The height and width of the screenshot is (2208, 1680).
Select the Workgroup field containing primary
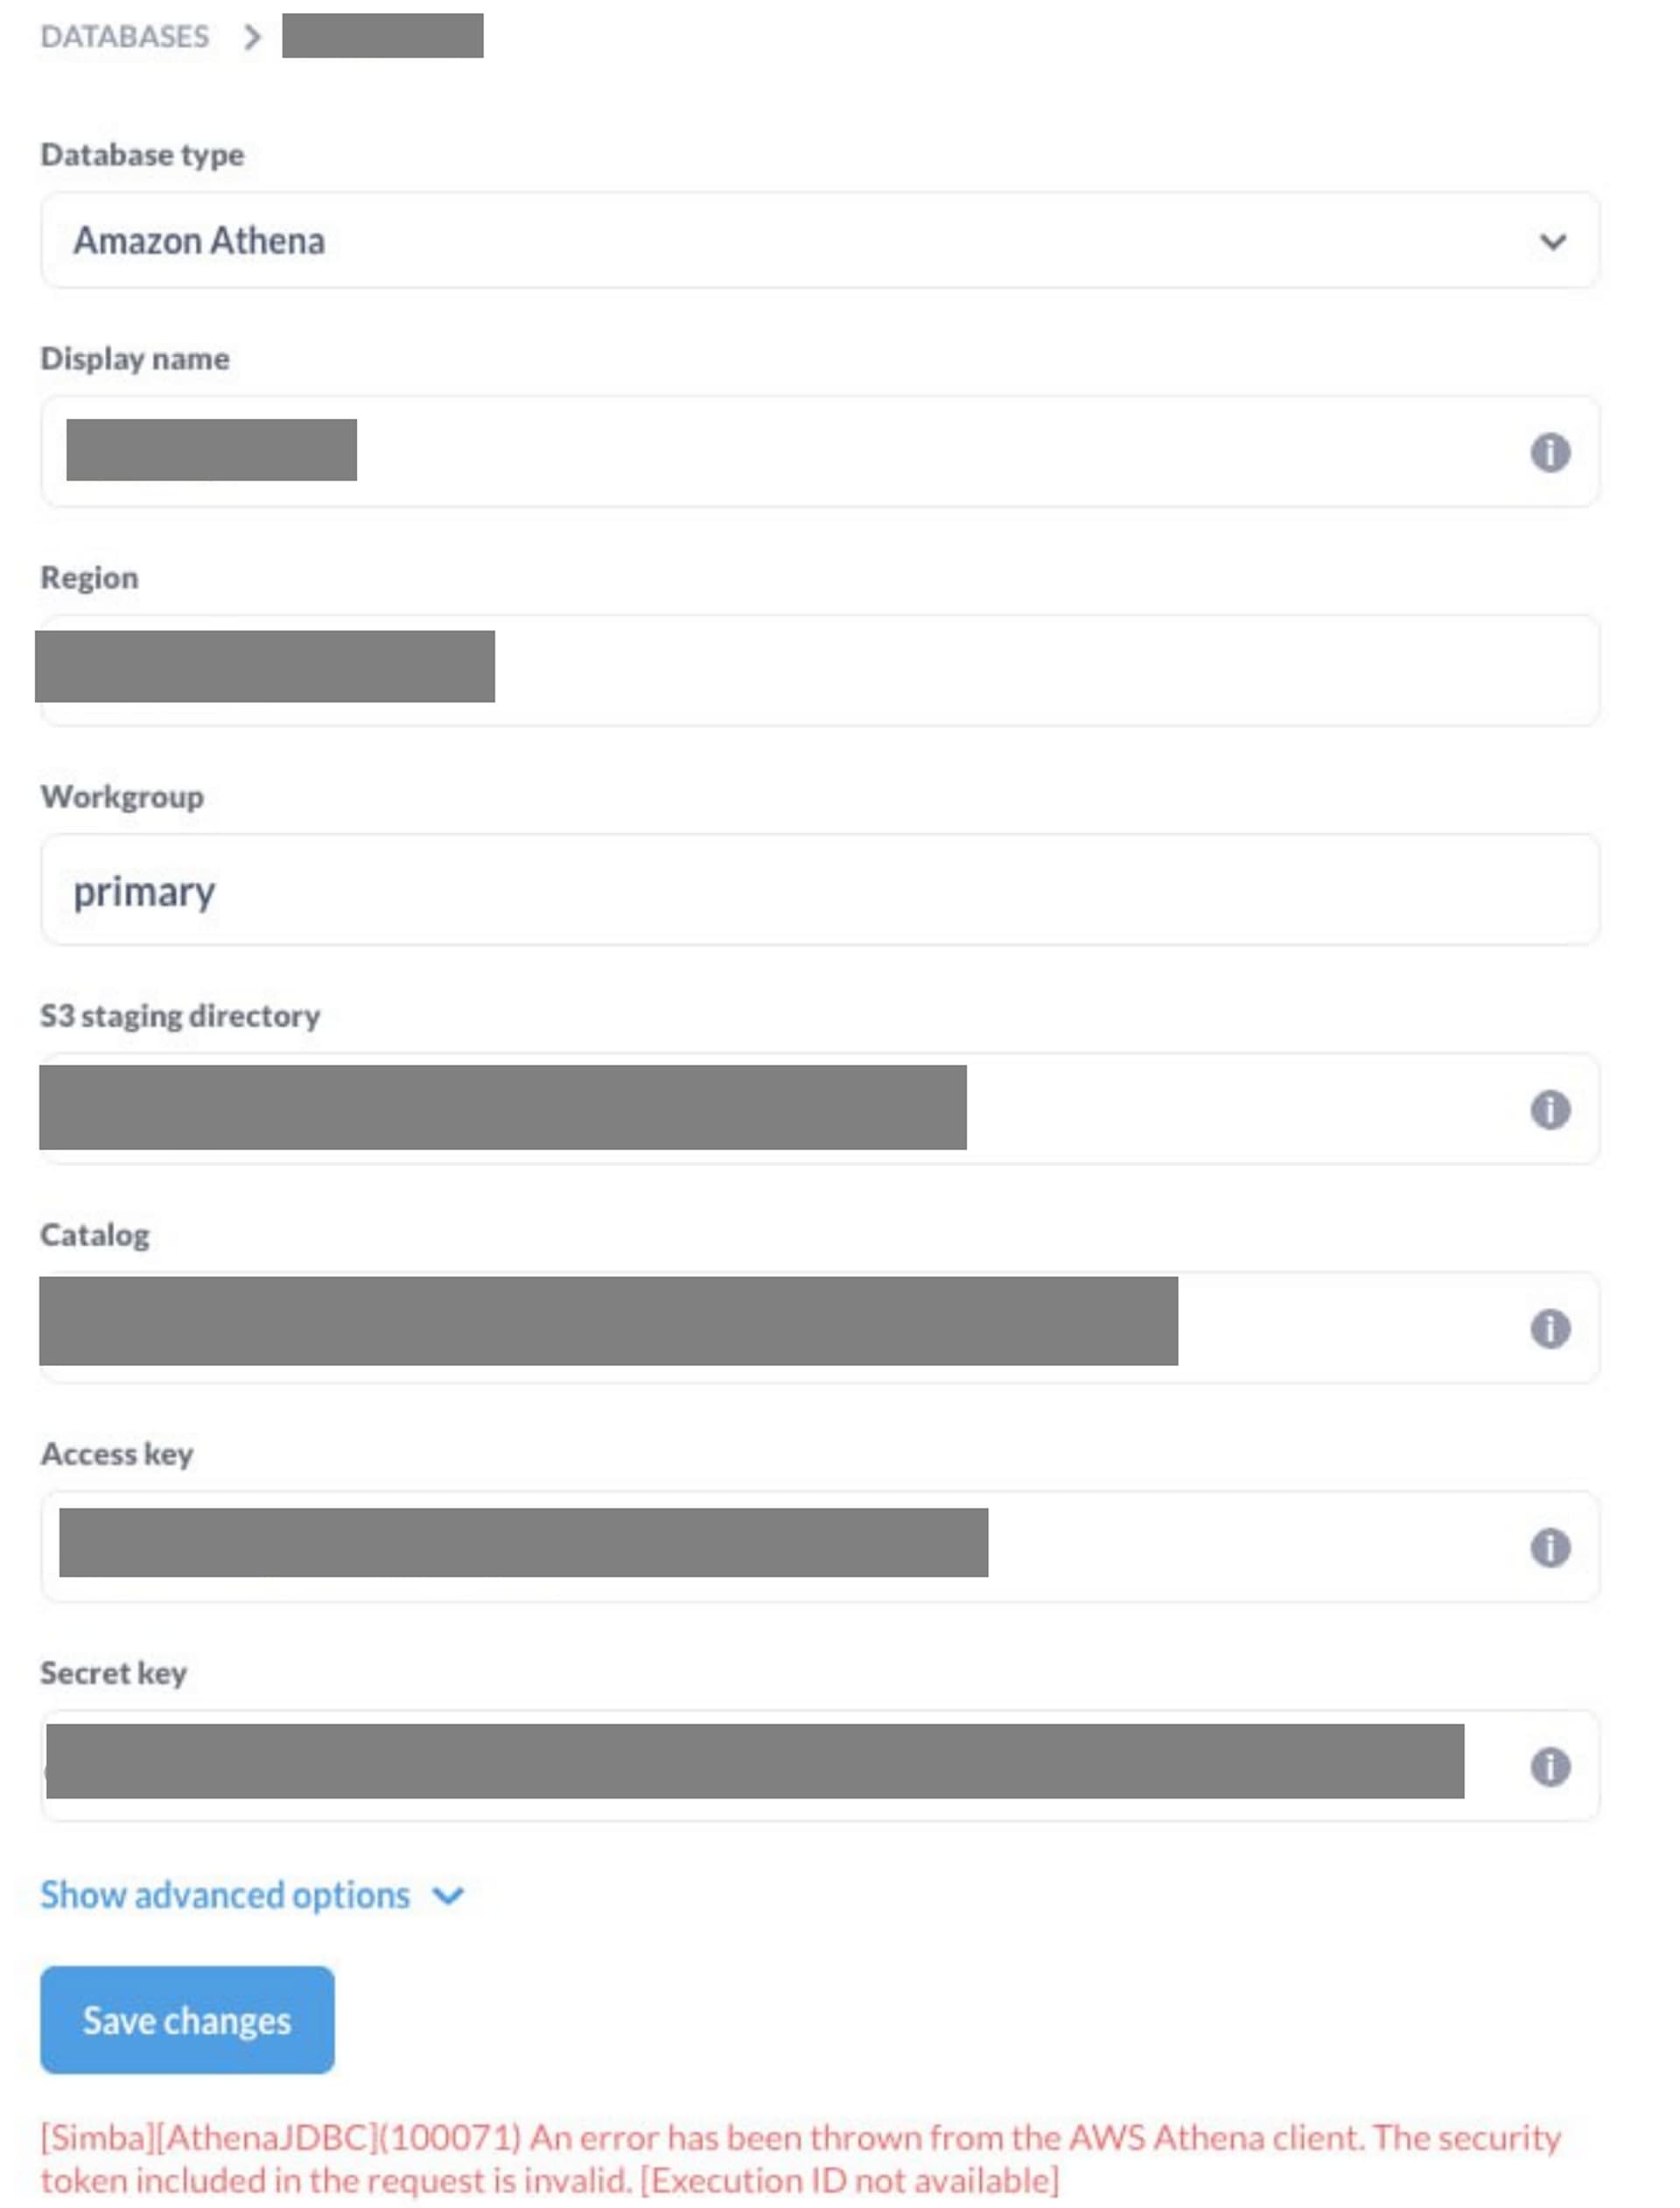pyautogui.click(x=820, y=889)
